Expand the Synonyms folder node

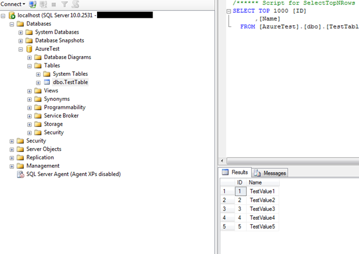[29, 99]
